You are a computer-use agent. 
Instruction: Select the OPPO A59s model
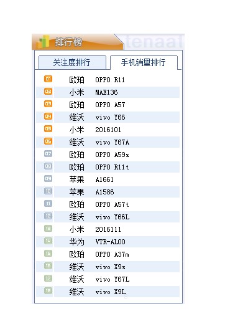pos(112,155)
